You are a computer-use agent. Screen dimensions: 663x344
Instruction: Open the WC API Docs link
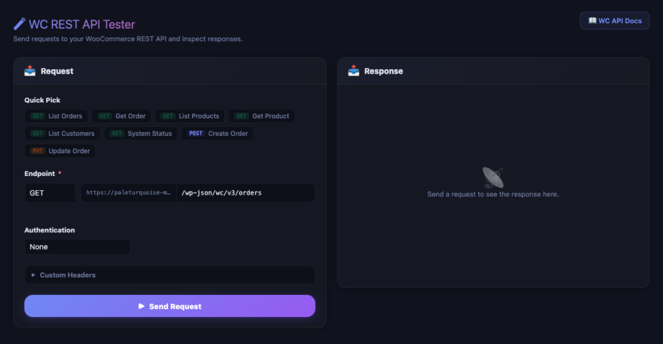click(x=614, y=21)
